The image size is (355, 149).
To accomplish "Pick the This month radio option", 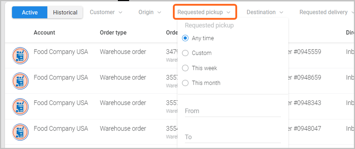I will point(185,83).
